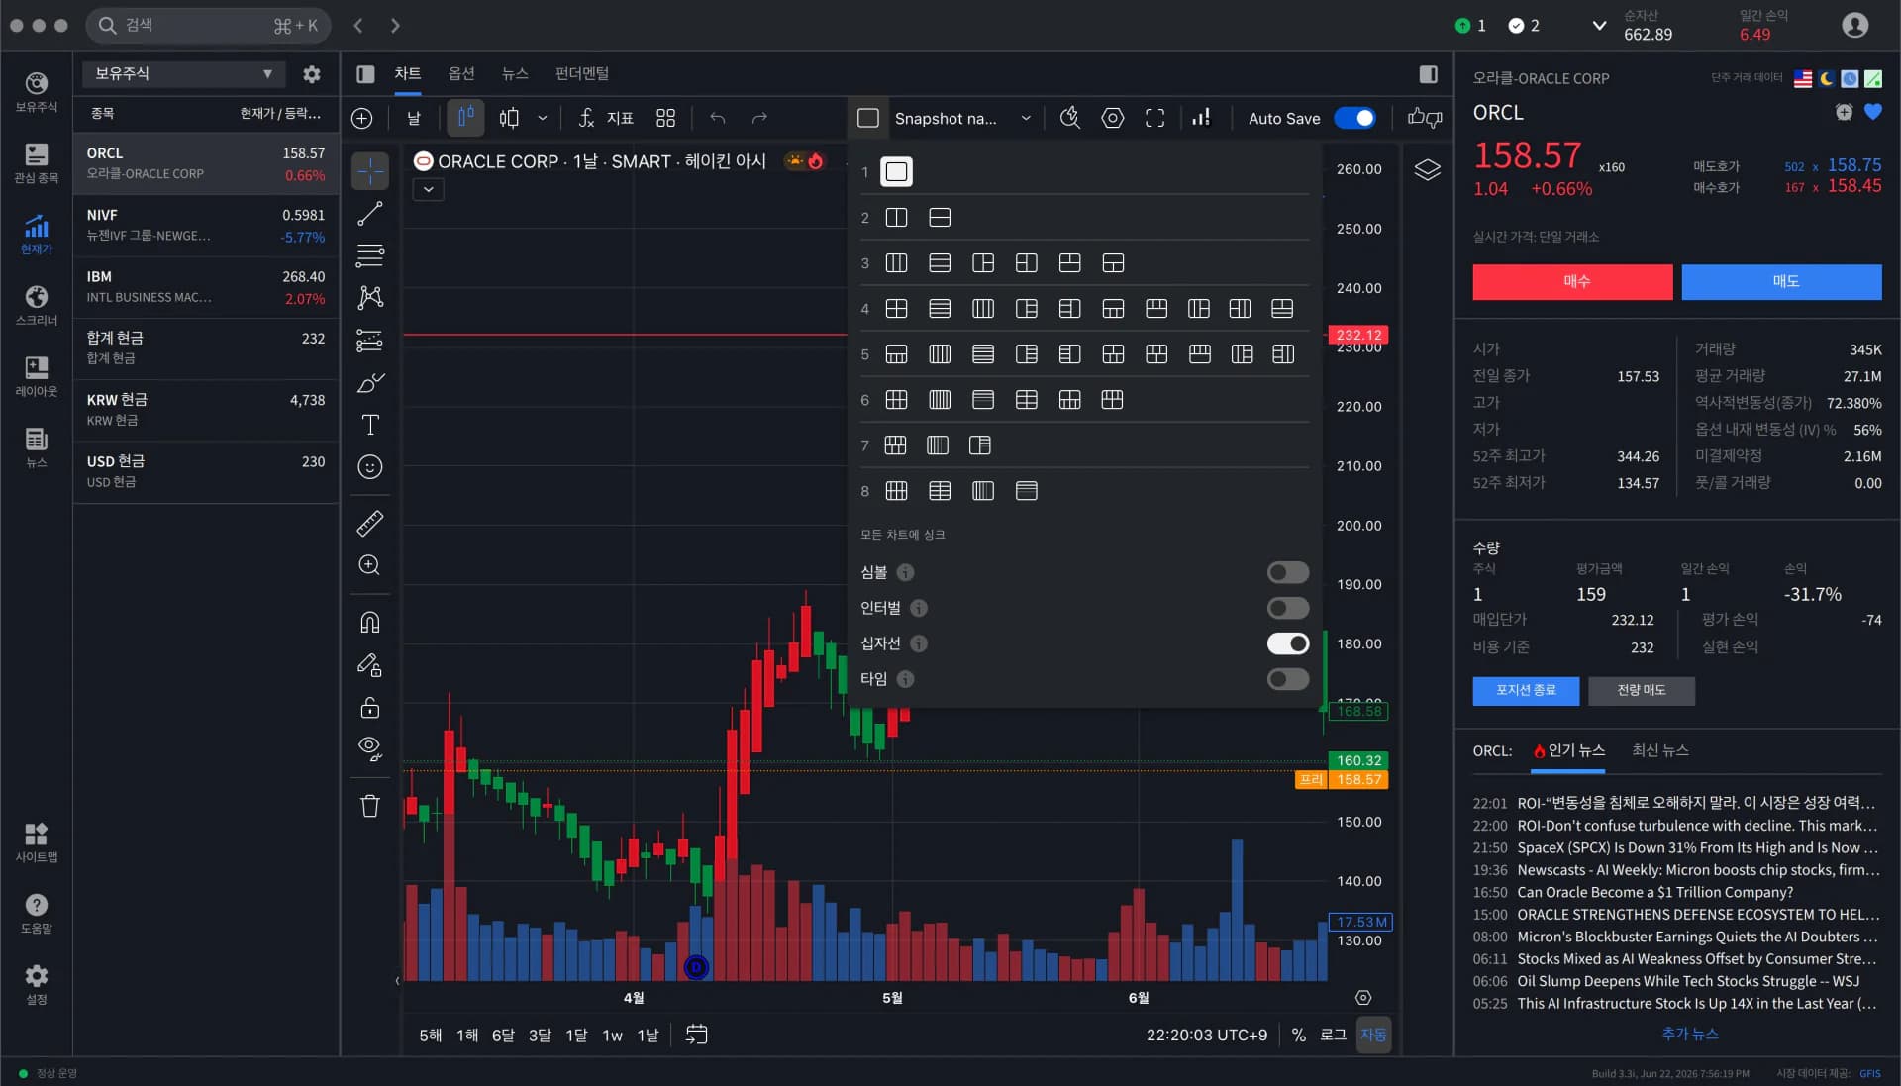Viewport: 1901px width, 1086px height.
Task: Click the fullscreen chart icon
Action: [1154, 118]
